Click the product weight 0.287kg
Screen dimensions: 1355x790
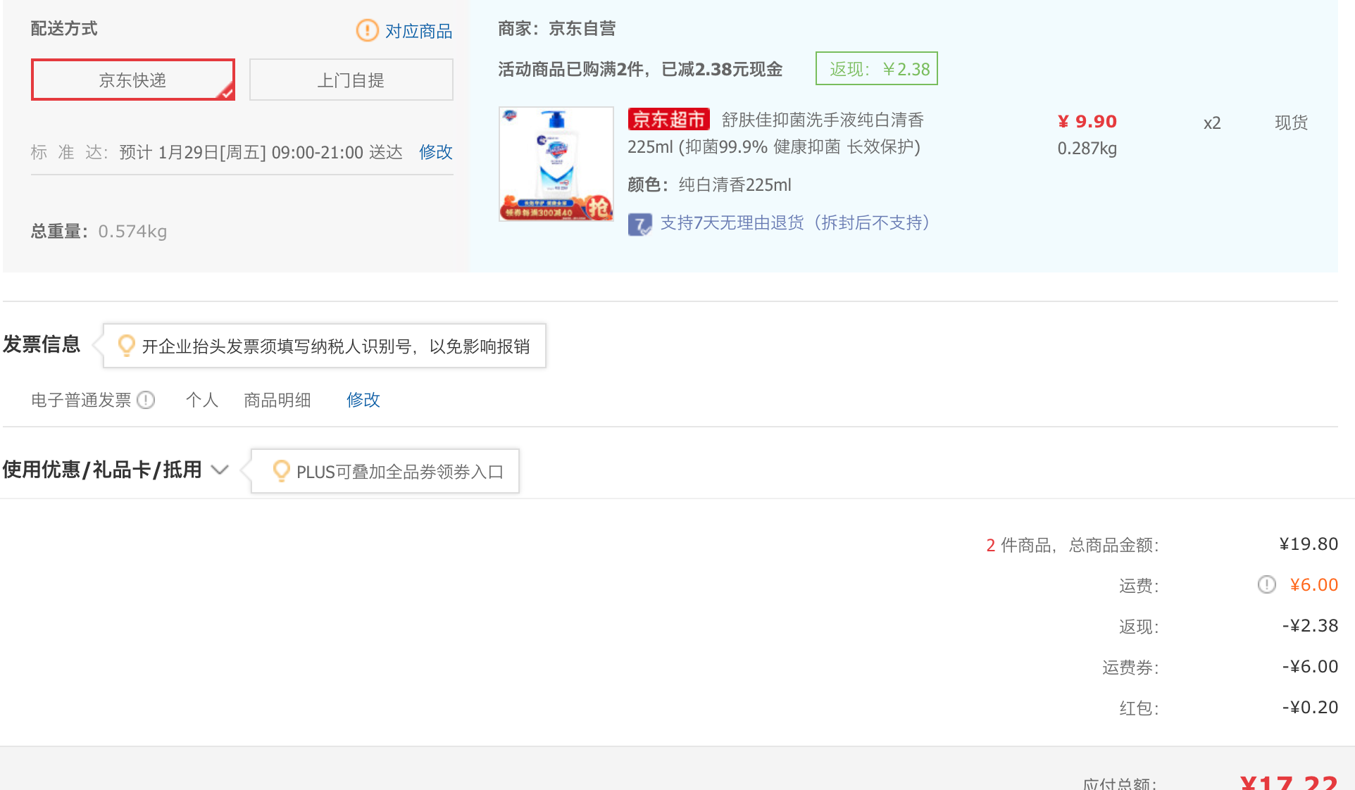pyautogui.click(x=1087, y=149)
